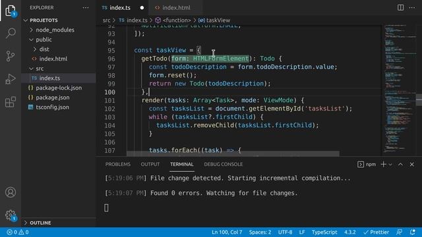Click 'Found 0 errors' terminal line
Viewport: 422px width, 237px height.
point(201,193)
